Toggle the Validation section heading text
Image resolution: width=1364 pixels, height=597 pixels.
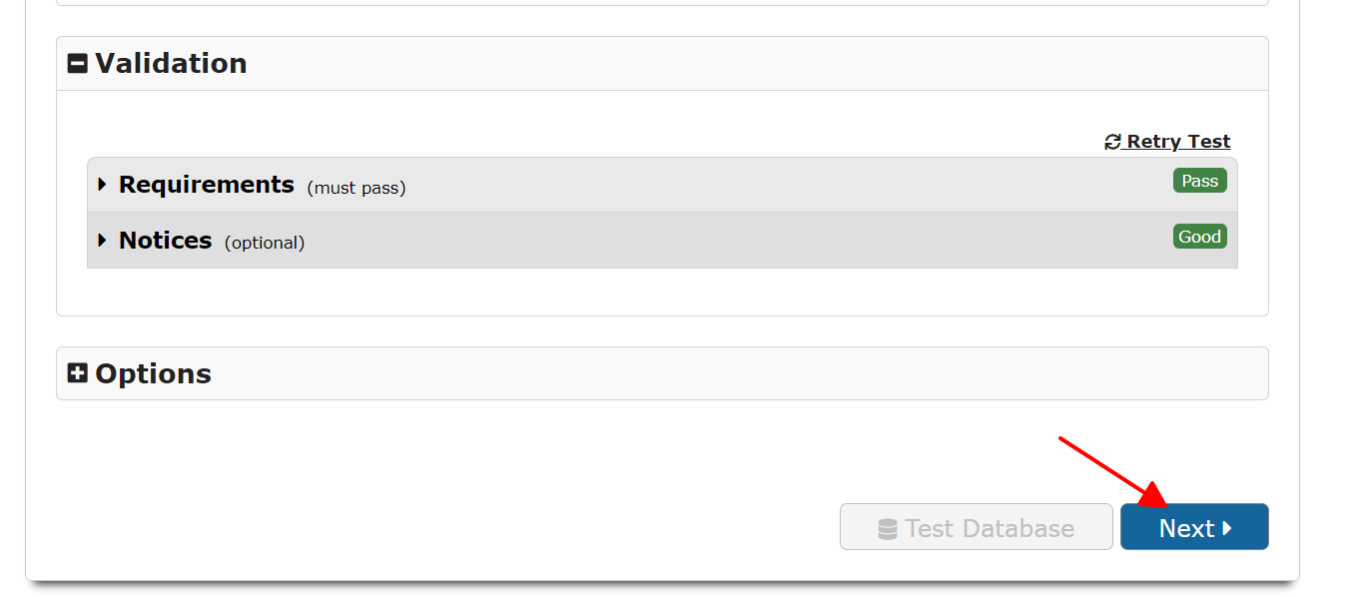(171, 64)
